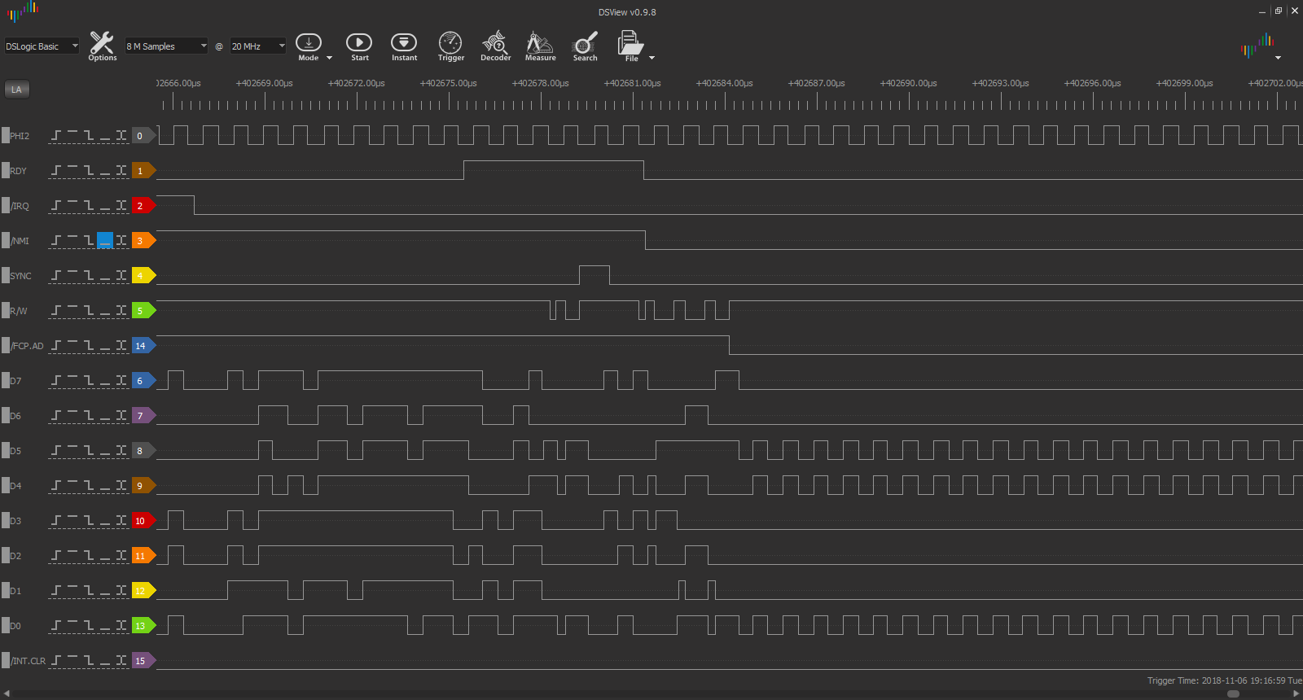
Task: Click the red channel 2 color tag
Action: click(x=142, y=206)
